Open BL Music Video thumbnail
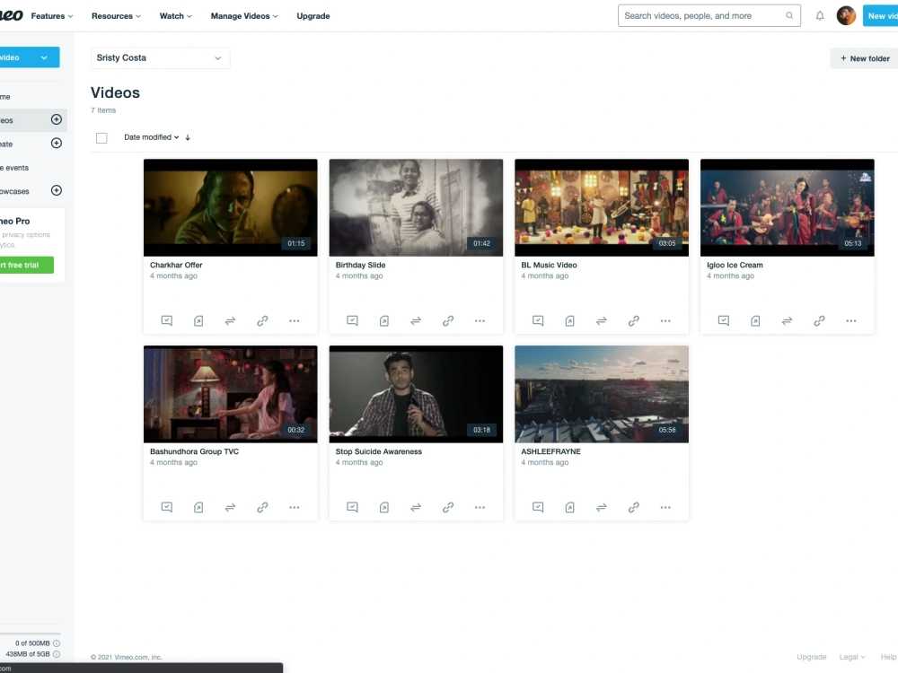The image size is (898, 673). click(602, 208)
